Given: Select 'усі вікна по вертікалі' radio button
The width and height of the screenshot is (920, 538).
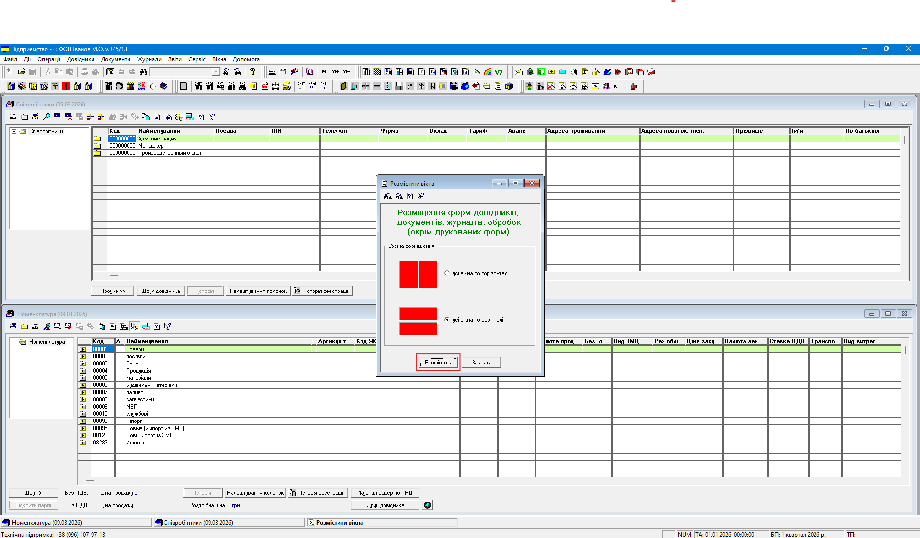Looking at the screenshot, I should (447, 320).
